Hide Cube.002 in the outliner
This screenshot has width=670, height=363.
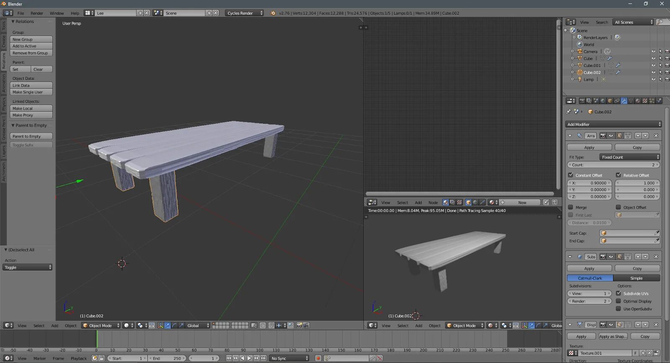(653, 72)
